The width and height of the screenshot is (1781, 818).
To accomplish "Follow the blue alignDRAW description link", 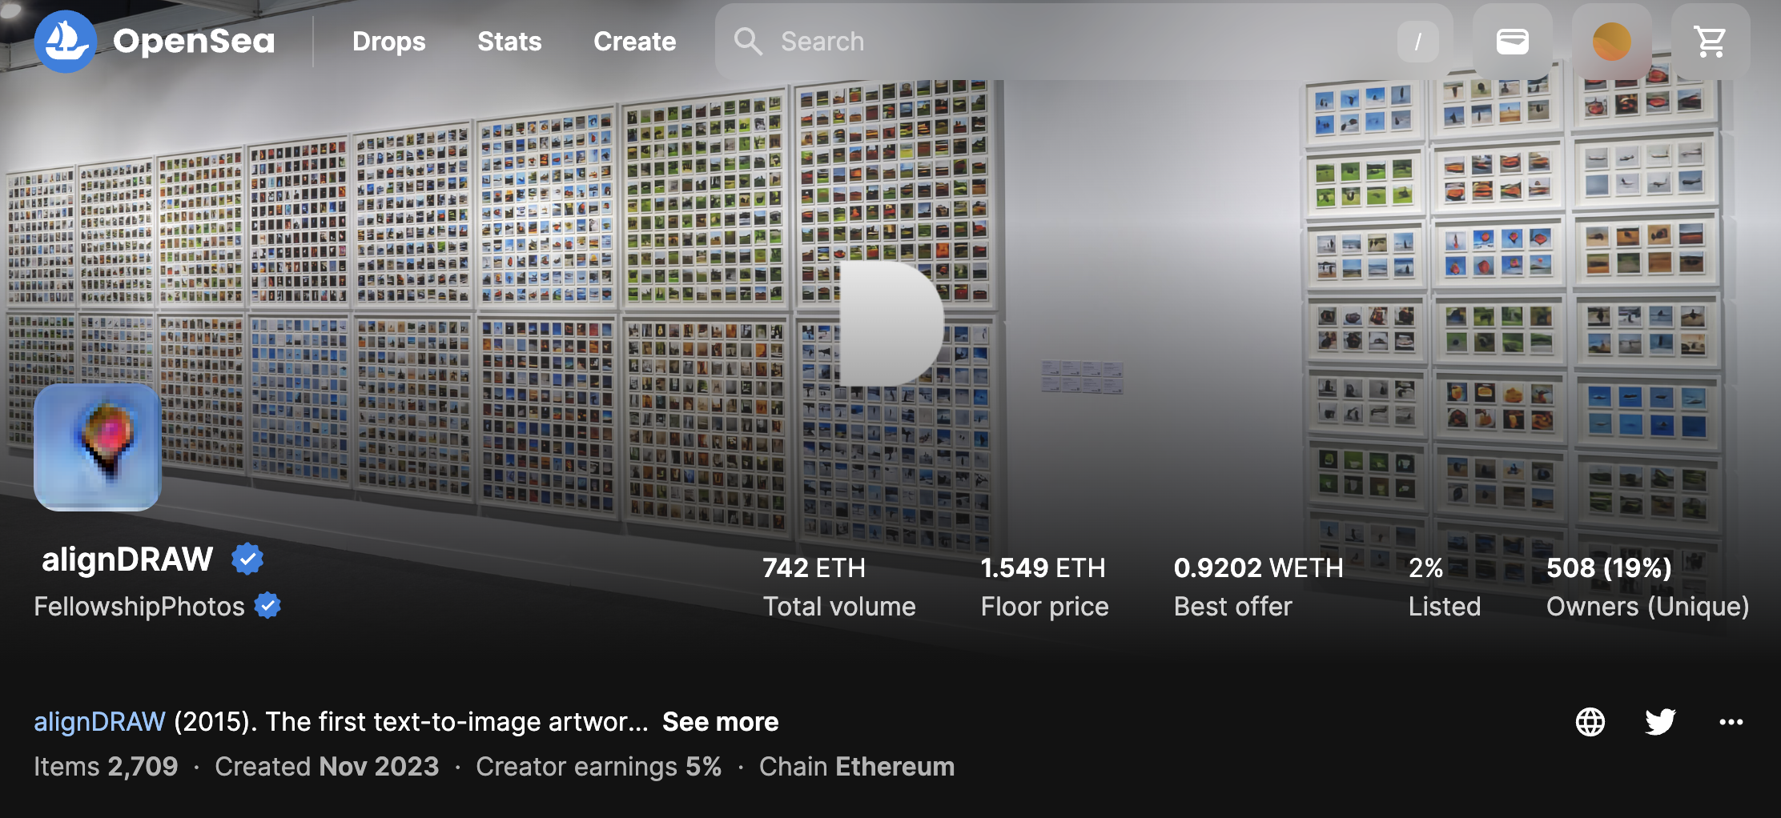I will (x=99, y=722).
